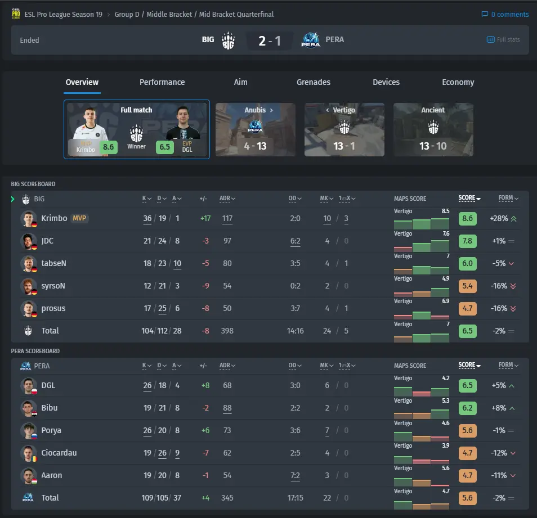Sort BIG scoreboard by OD column
The height and width of the screenshot is (518, 537).
click(294, 199)
